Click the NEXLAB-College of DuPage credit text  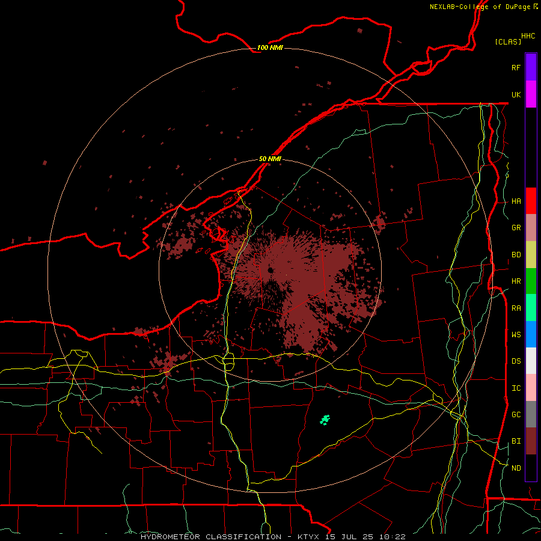483,7
